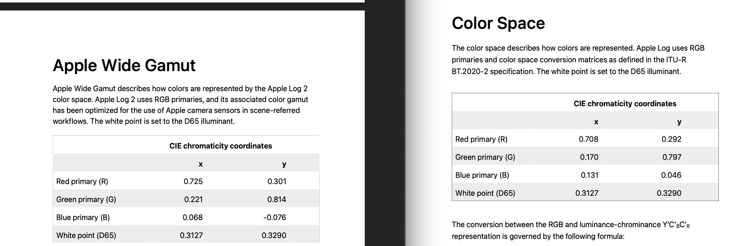Click the 0.046 blue primary y value

[671, 175]
